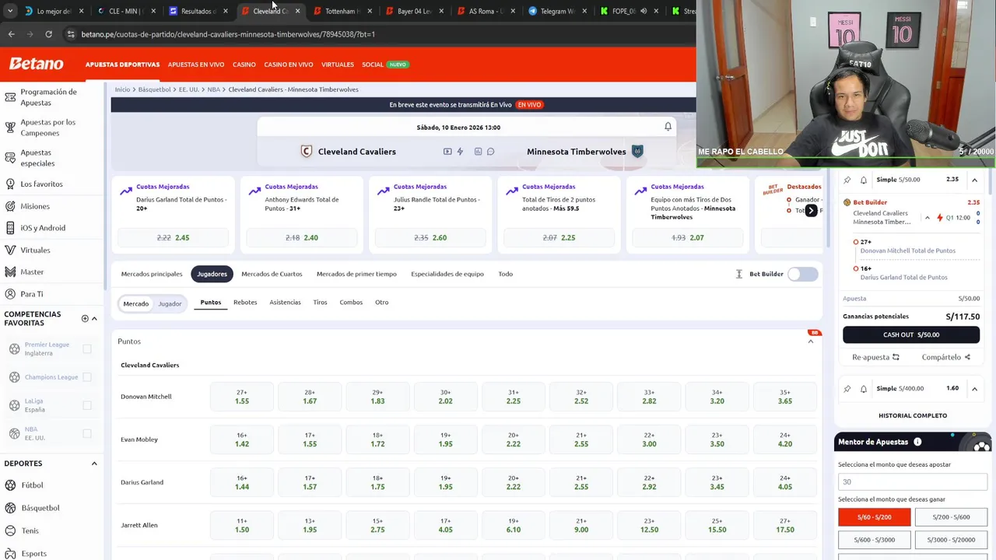This screenshot has height=560, width=996.
Task: Open the match chat bubble icon
Action: pos(491,152)
